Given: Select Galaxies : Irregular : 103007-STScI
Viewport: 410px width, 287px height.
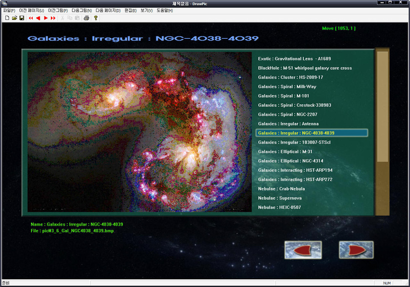Looking at the screenshot, I should click(x=294, y=142).
